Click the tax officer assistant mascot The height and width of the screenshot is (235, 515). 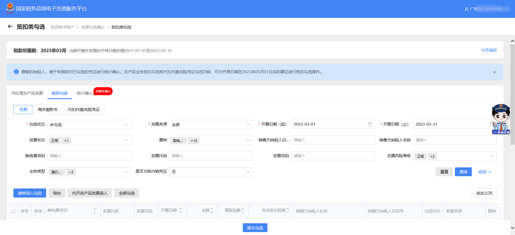coord(500,119)
